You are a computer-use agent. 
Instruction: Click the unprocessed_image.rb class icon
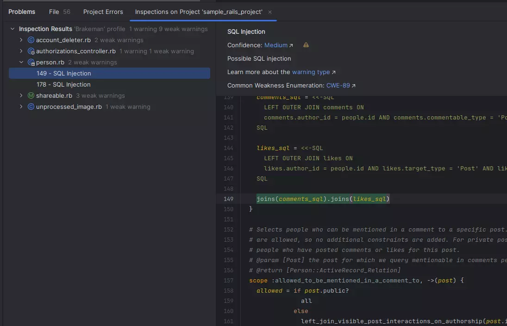point(31,107)
